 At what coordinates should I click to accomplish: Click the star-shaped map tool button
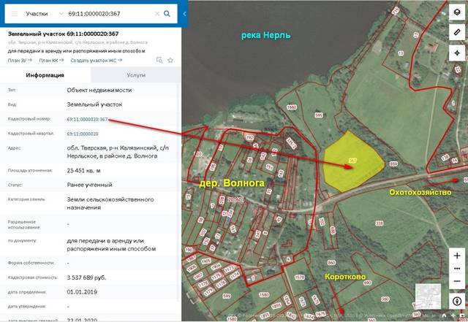tap(457, 54)
